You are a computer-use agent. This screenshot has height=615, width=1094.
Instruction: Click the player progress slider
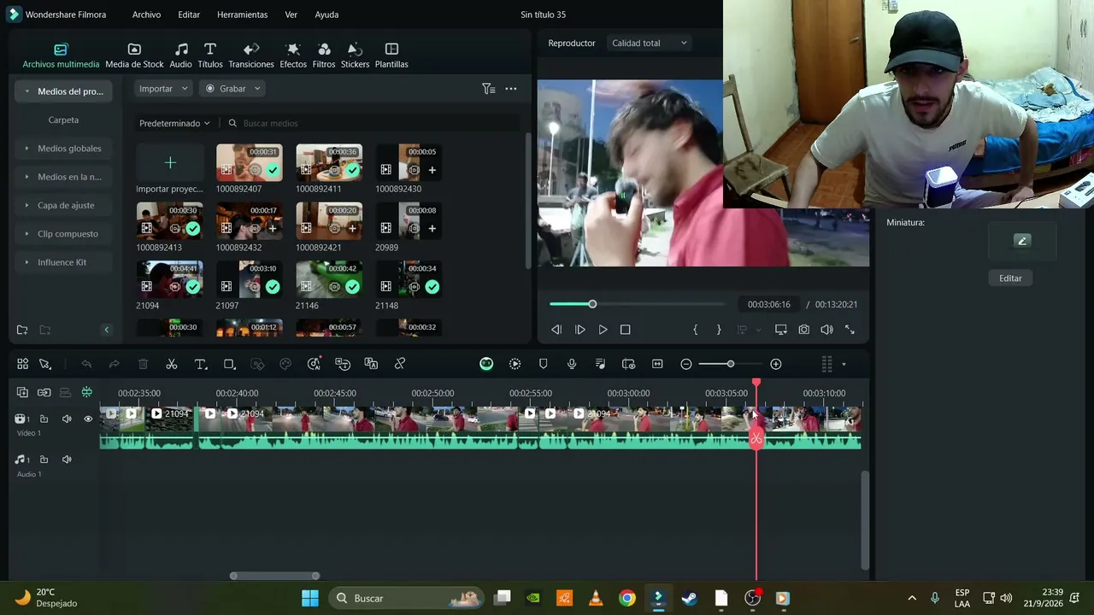tap(637, 304)
